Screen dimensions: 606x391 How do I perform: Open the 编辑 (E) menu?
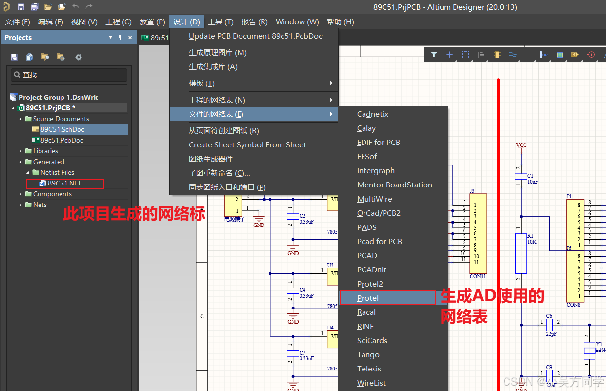51,22
